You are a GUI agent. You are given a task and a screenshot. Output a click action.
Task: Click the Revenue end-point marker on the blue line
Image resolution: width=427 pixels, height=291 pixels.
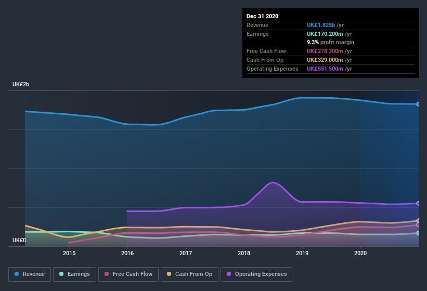(x=418, y=104)
